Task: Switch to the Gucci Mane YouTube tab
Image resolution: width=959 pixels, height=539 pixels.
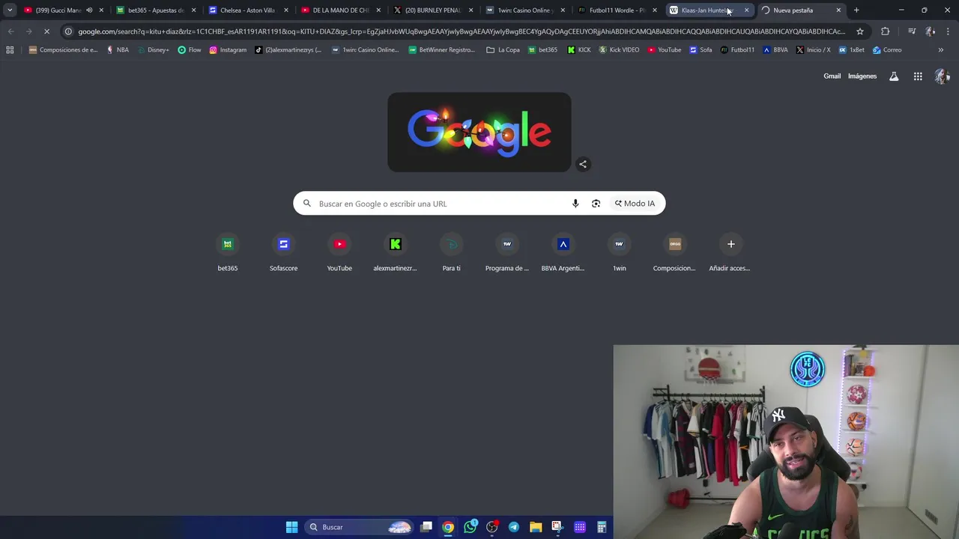Action: point(58,10)
